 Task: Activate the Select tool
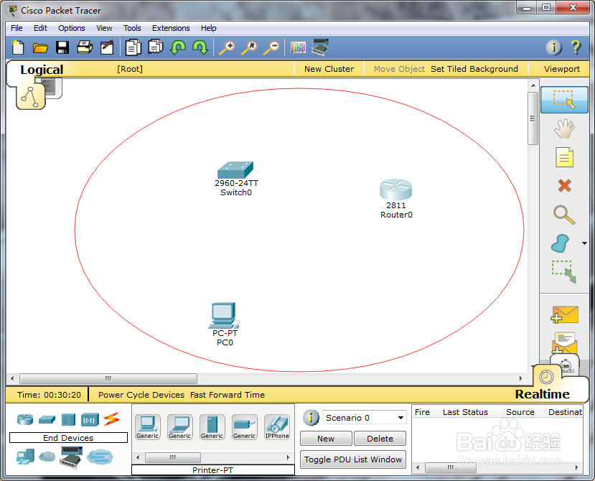click(564, 100)
